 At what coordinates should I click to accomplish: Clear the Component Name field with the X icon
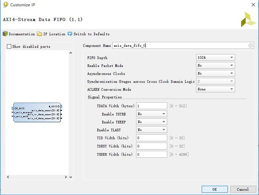click(251, 46)
